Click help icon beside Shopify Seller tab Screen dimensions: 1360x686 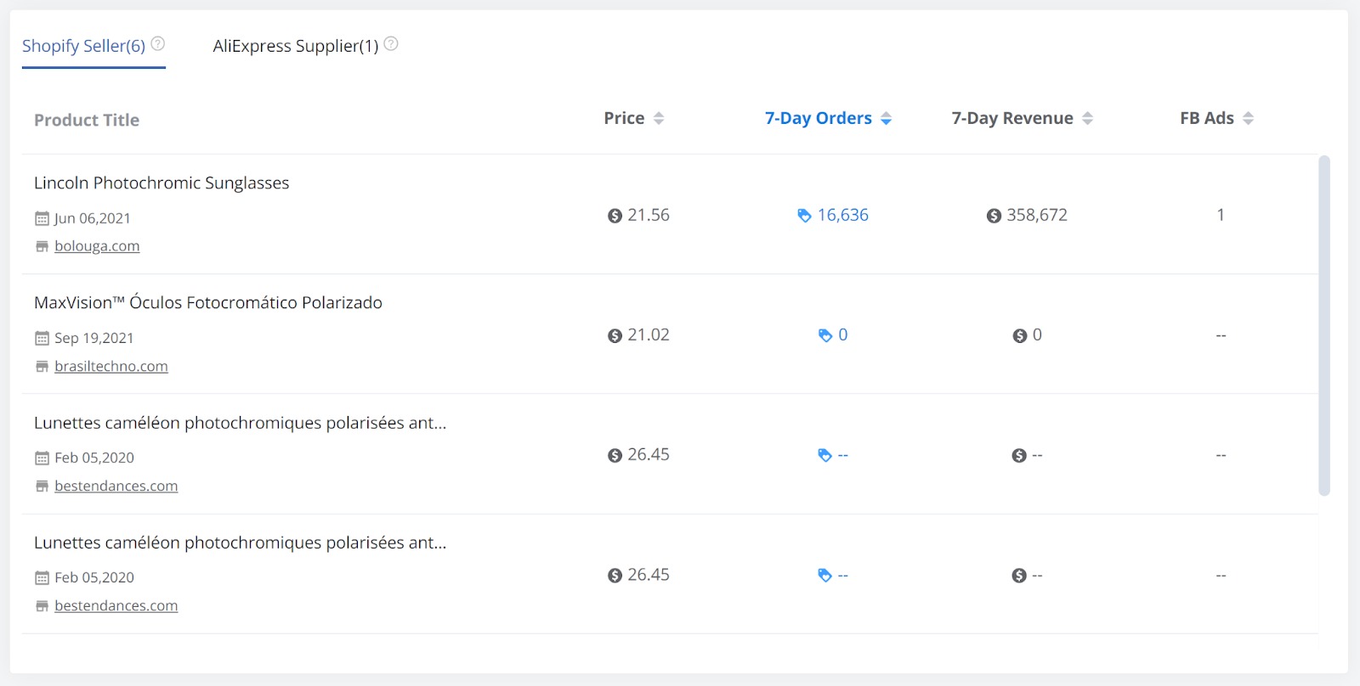[157, 44]
